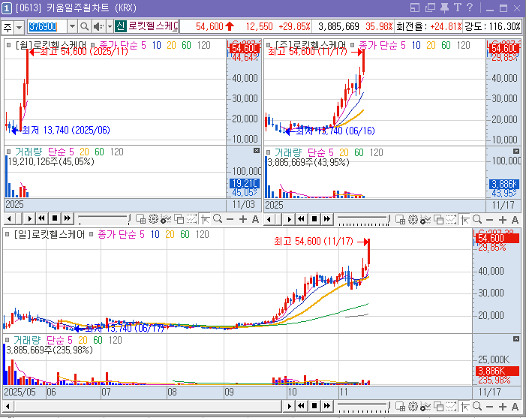This screenshot has height=418, width=526.
Task: Toggle the square marker before [일]로킷헬스케어
Action: 7,234
